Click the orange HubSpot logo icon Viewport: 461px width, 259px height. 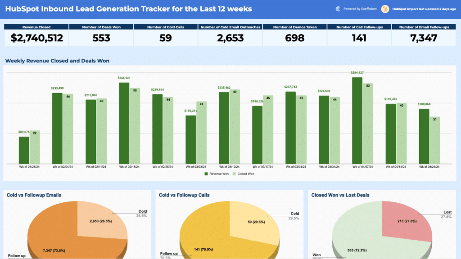click(385, 9)
